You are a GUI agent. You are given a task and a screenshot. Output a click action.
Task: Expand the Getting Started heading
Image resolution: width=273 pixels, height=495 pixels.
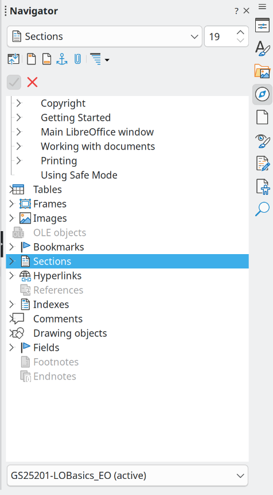point(19,117)
